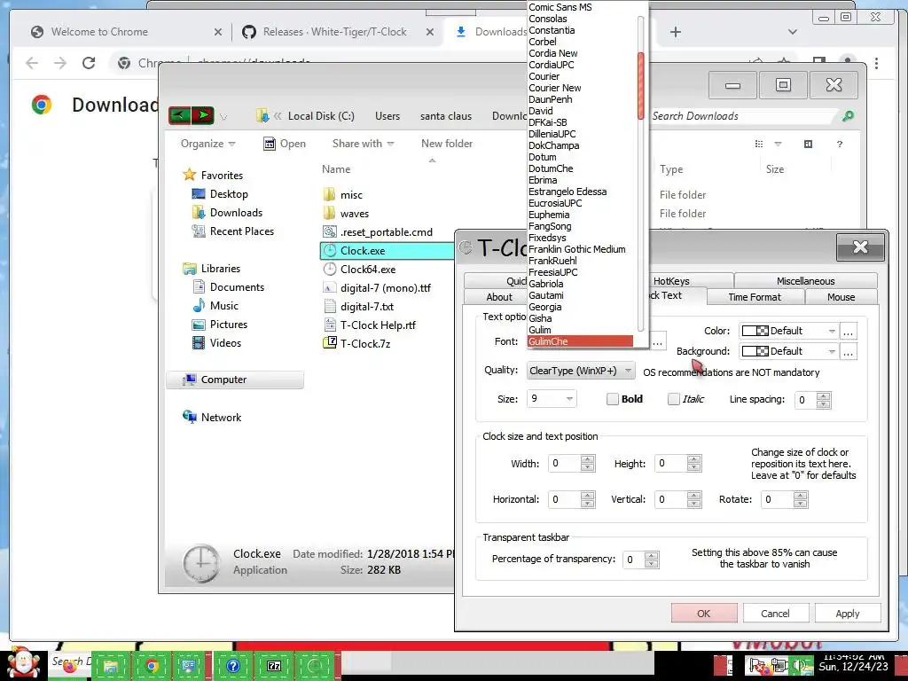This screenshot has height=681, width=908.
Task: Open the 7z taskbar icon
Action: click(274, 665)
